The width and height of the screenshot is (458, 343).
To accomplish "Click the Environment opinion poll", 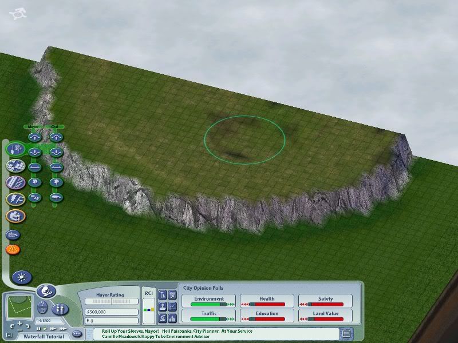I will (208, 301).
